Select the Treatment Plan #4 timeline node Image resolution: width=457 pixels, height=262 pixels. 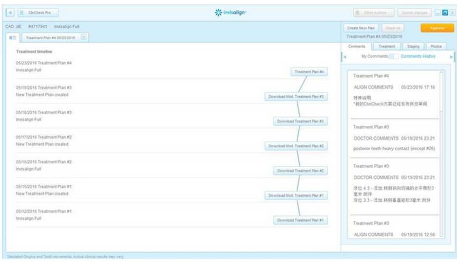[x=309, y=72]
